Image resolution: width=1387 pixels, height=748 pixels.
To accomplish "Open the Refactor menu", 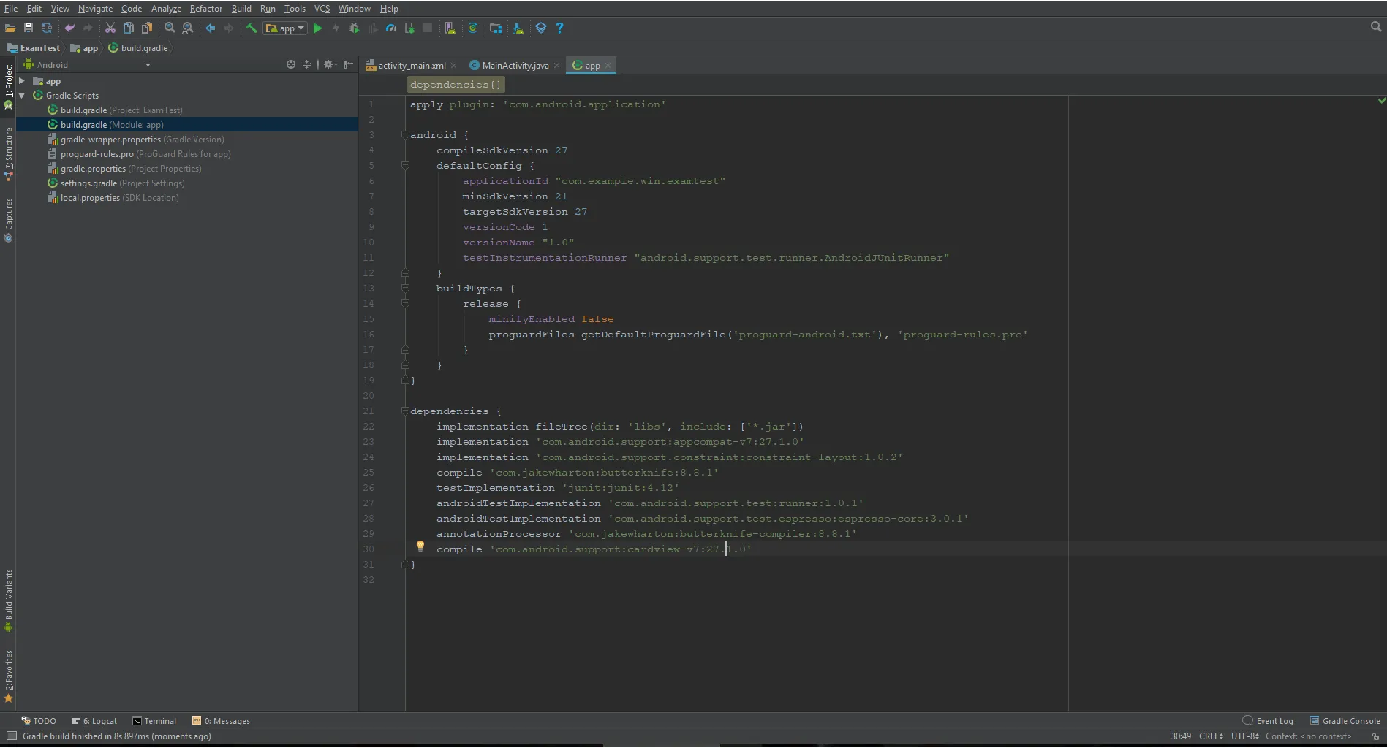I will click(x=205, y=9).
